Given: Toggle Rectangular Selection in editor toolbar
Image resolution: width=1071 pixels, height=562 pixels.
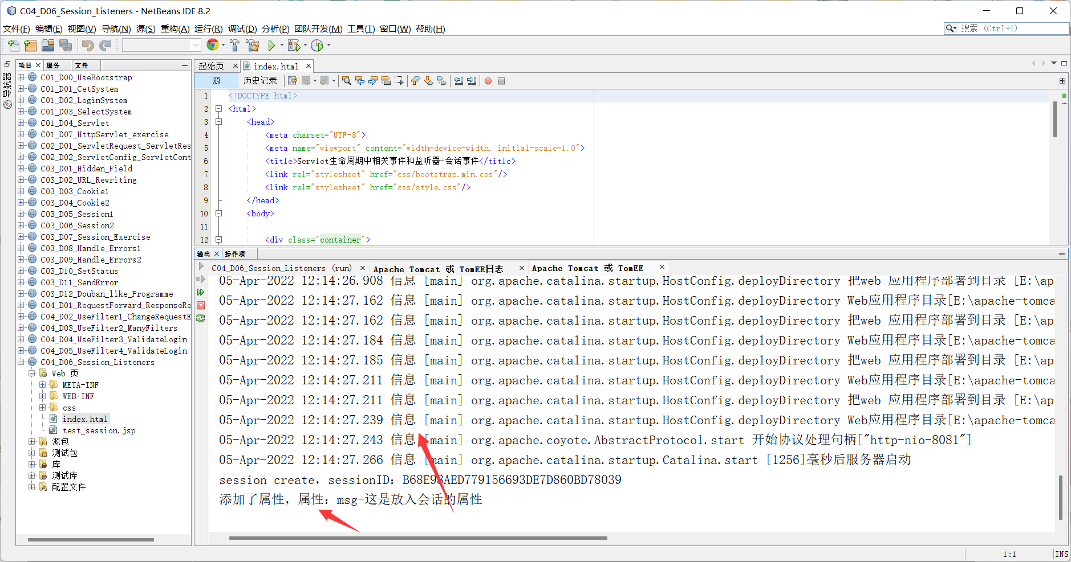Looking at the screenshot, I should click(399, 81).
